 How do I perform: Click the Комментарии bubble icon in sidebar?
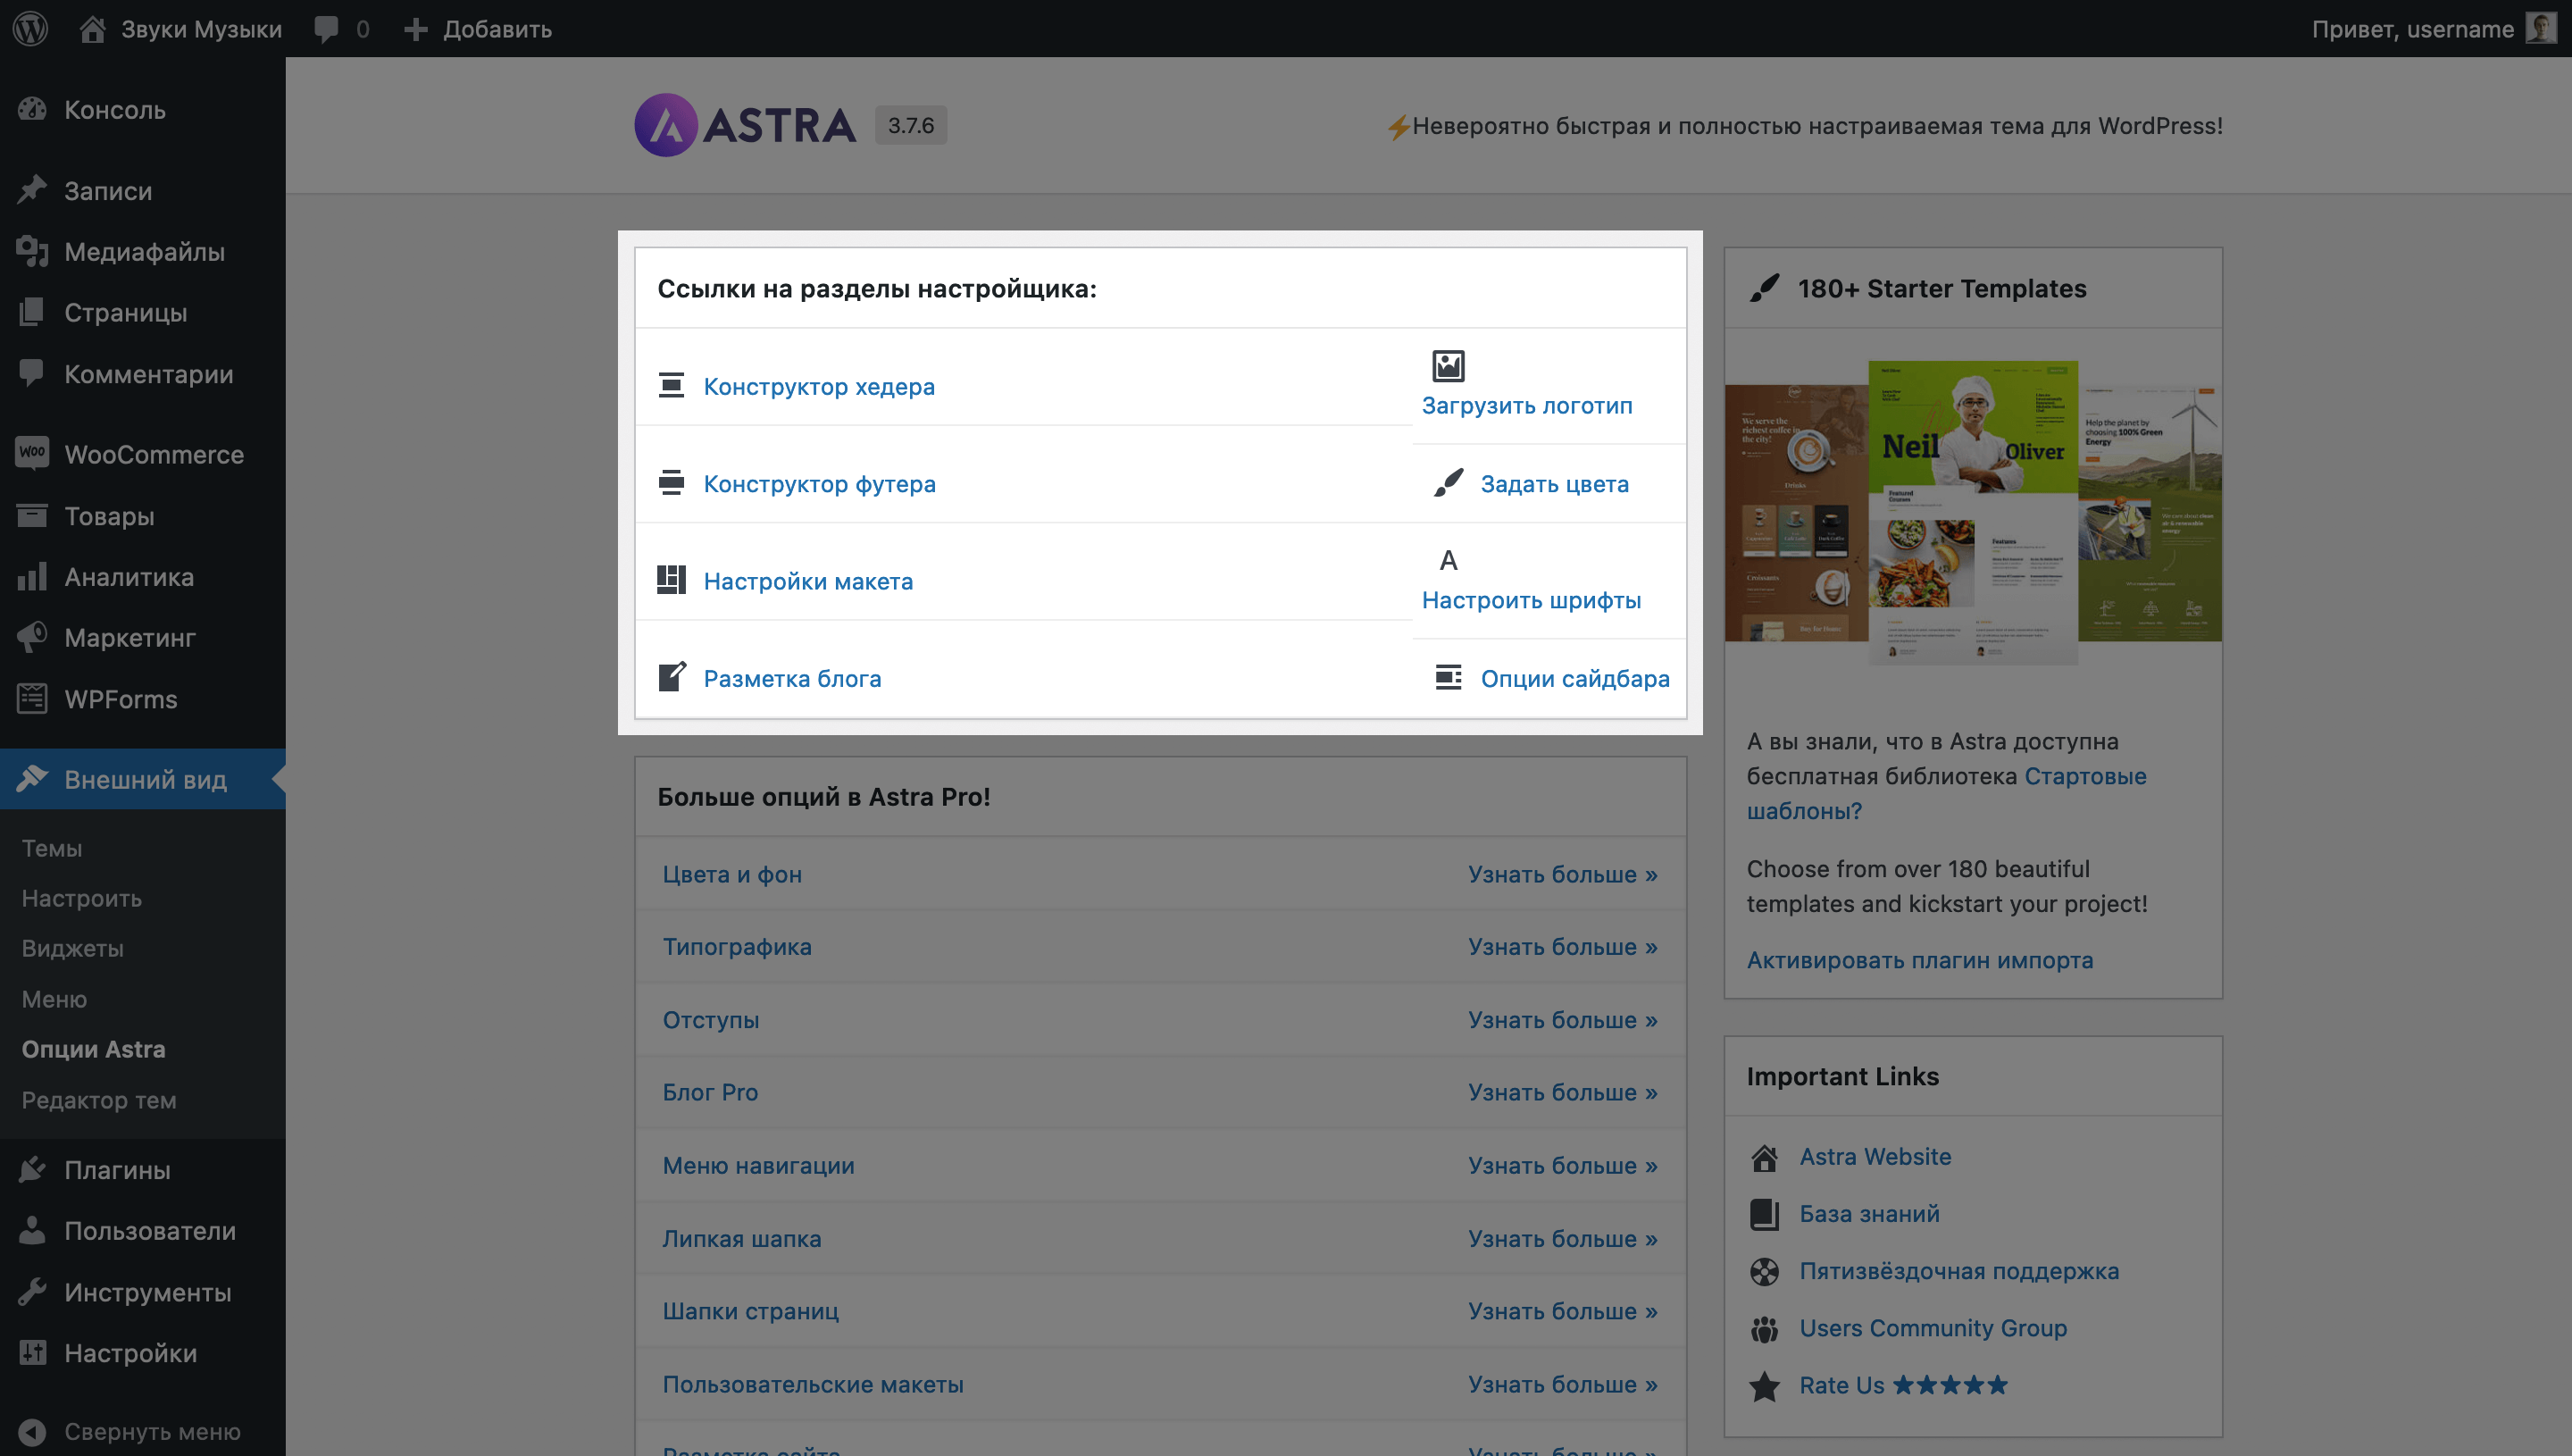[x=32, y=373]
